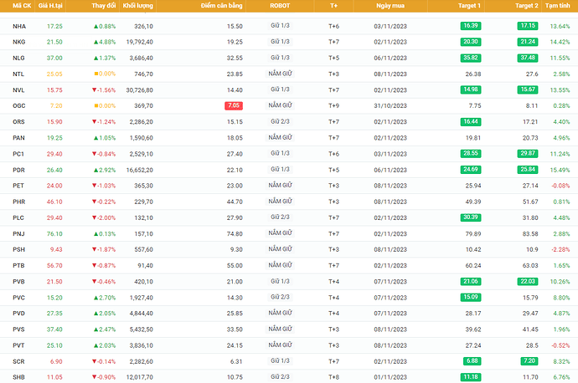The width and height of the screenshot is (578, 383).
Task: Select stock code PNJ
Action: pyautogui.click(x=18, y=233)
